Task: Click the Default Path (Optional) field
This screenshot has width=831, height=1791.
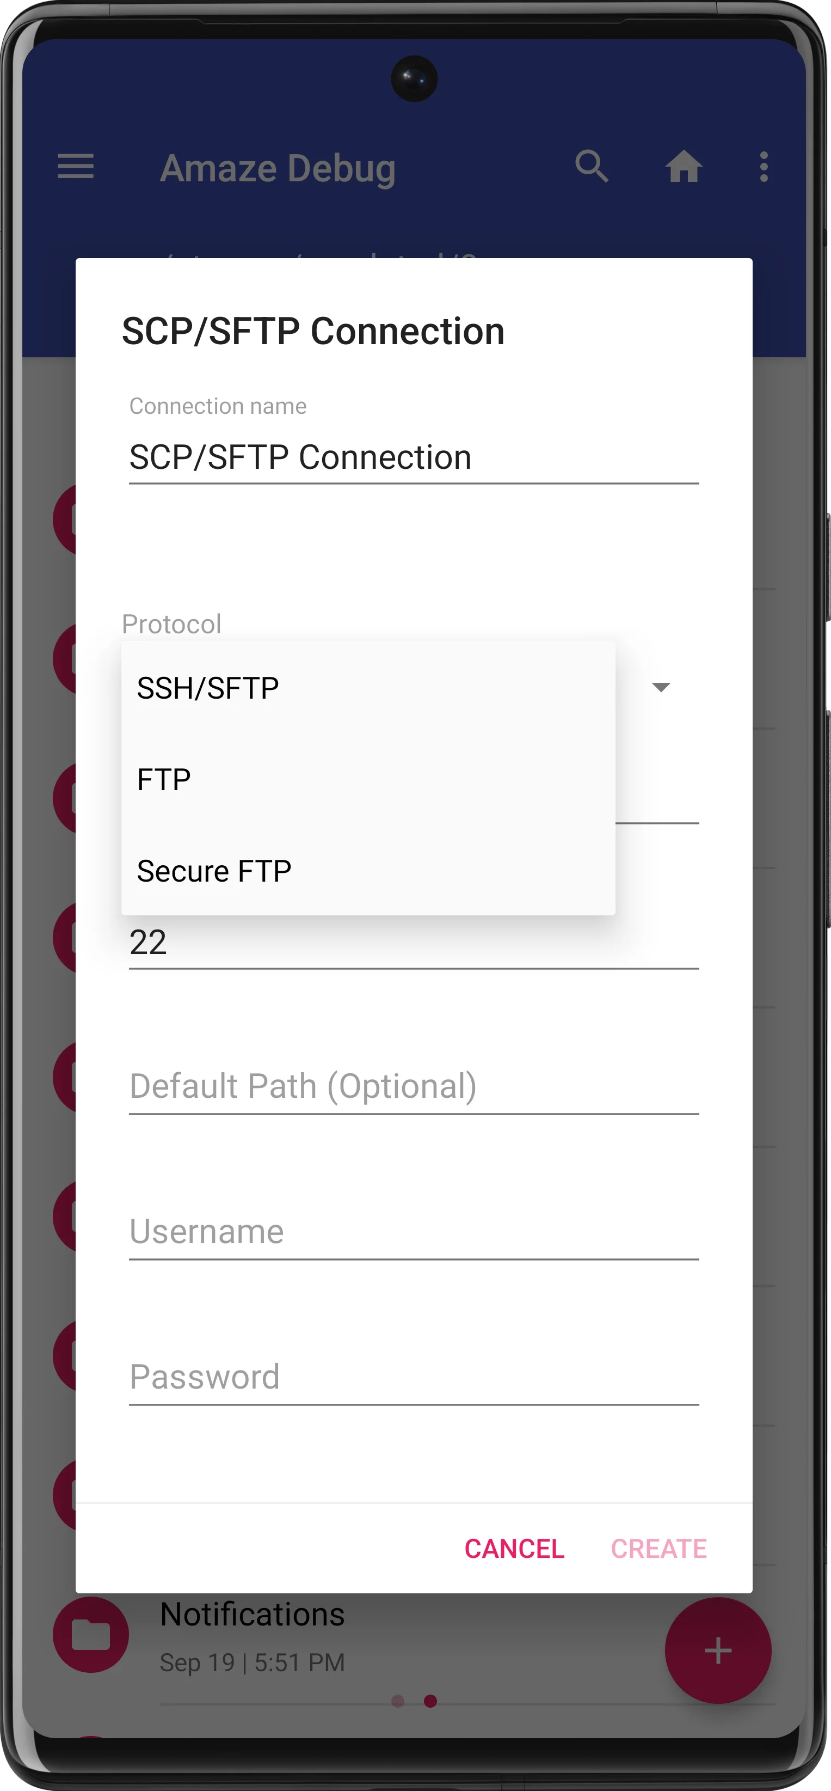Action: pyautogui.click(x=414, y=1086)
